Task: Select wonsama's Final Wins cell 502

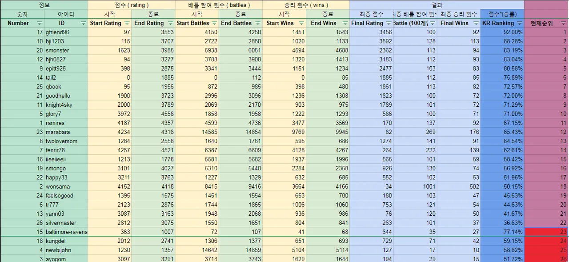Action: pyautogui.click(x=459, y=187)
